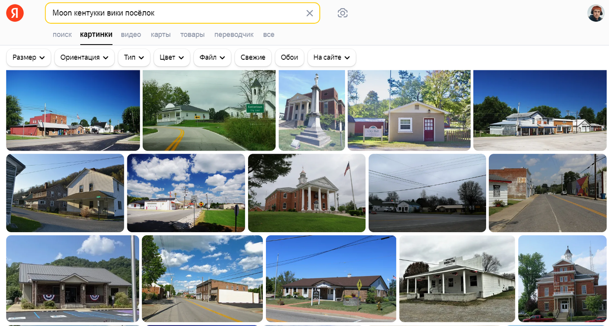Image resolution: width=609 pixels, height=326 pixels.
Task: Open the monument and courthouse thumbnail
Action: tap(312, 110)
